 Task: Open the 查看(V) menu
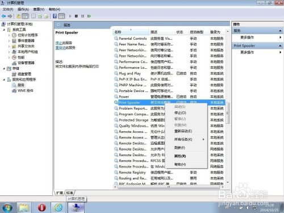tap(39, 9)
